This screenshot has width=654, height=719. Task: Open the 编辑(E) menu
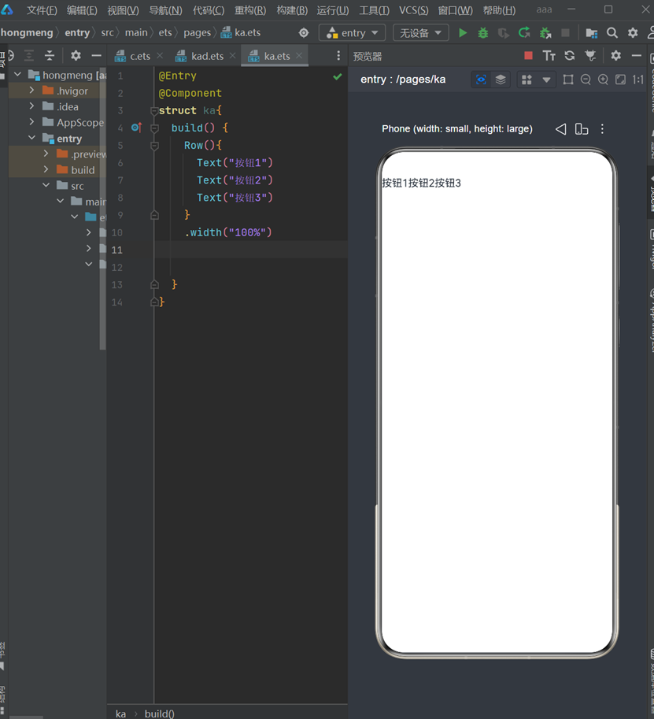click(82, 10)
